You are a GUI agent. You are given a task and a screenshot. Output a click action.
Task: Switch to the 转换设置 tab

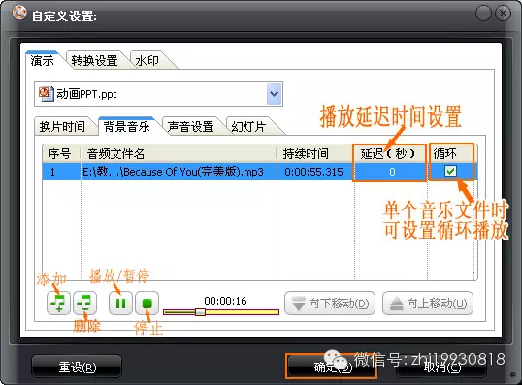94,60
